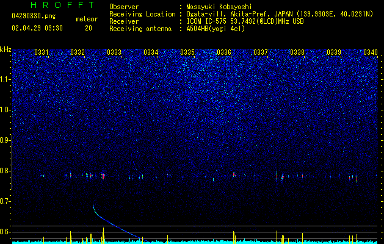Select the file name 04290330.png
This screenshot has width=384, height=244.
click(x=34, y=16)
